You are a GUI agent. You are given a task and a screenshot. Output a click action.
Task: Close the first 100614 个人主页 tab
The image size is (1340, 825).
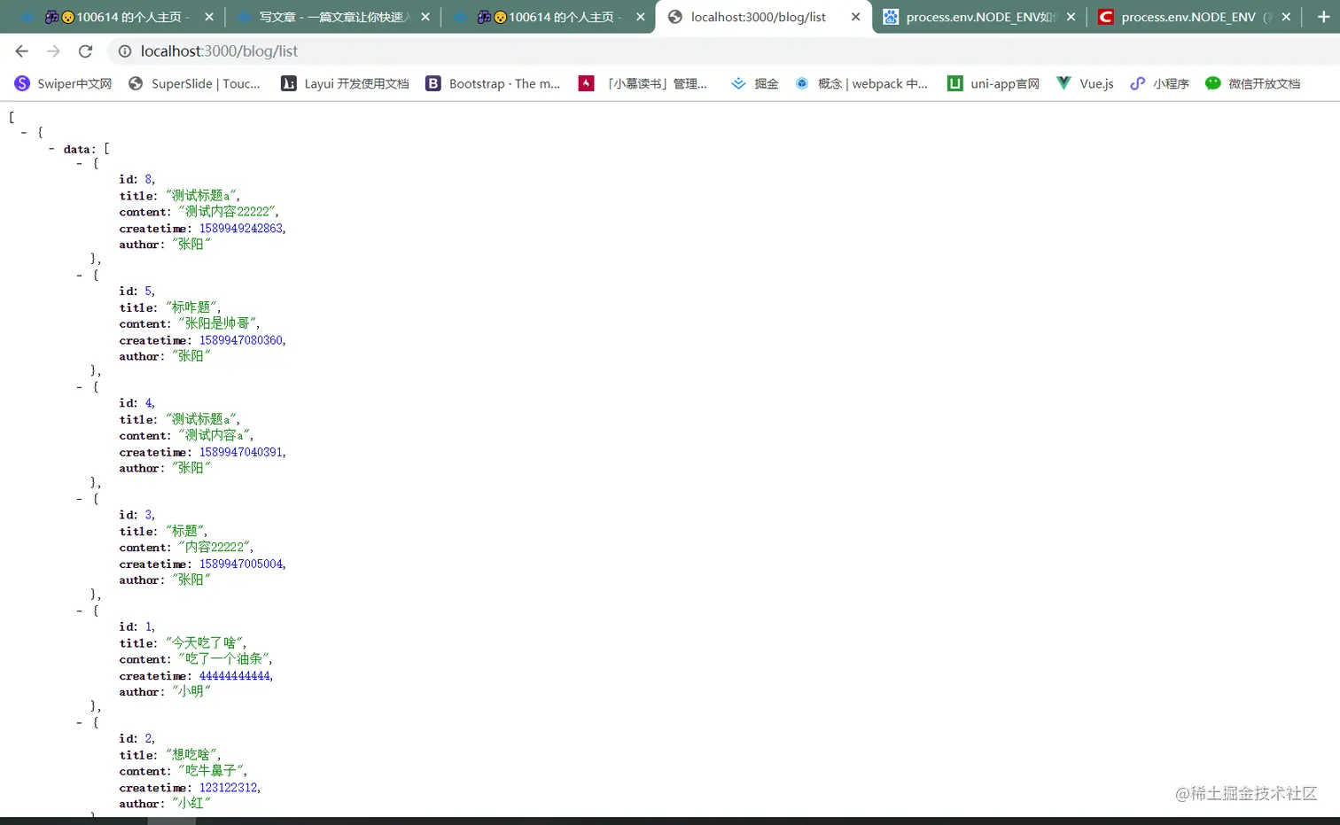[208, 17]
